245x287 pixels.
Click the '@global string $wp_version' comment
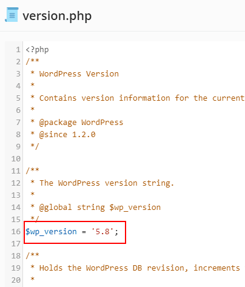click(x=100, y=208)
